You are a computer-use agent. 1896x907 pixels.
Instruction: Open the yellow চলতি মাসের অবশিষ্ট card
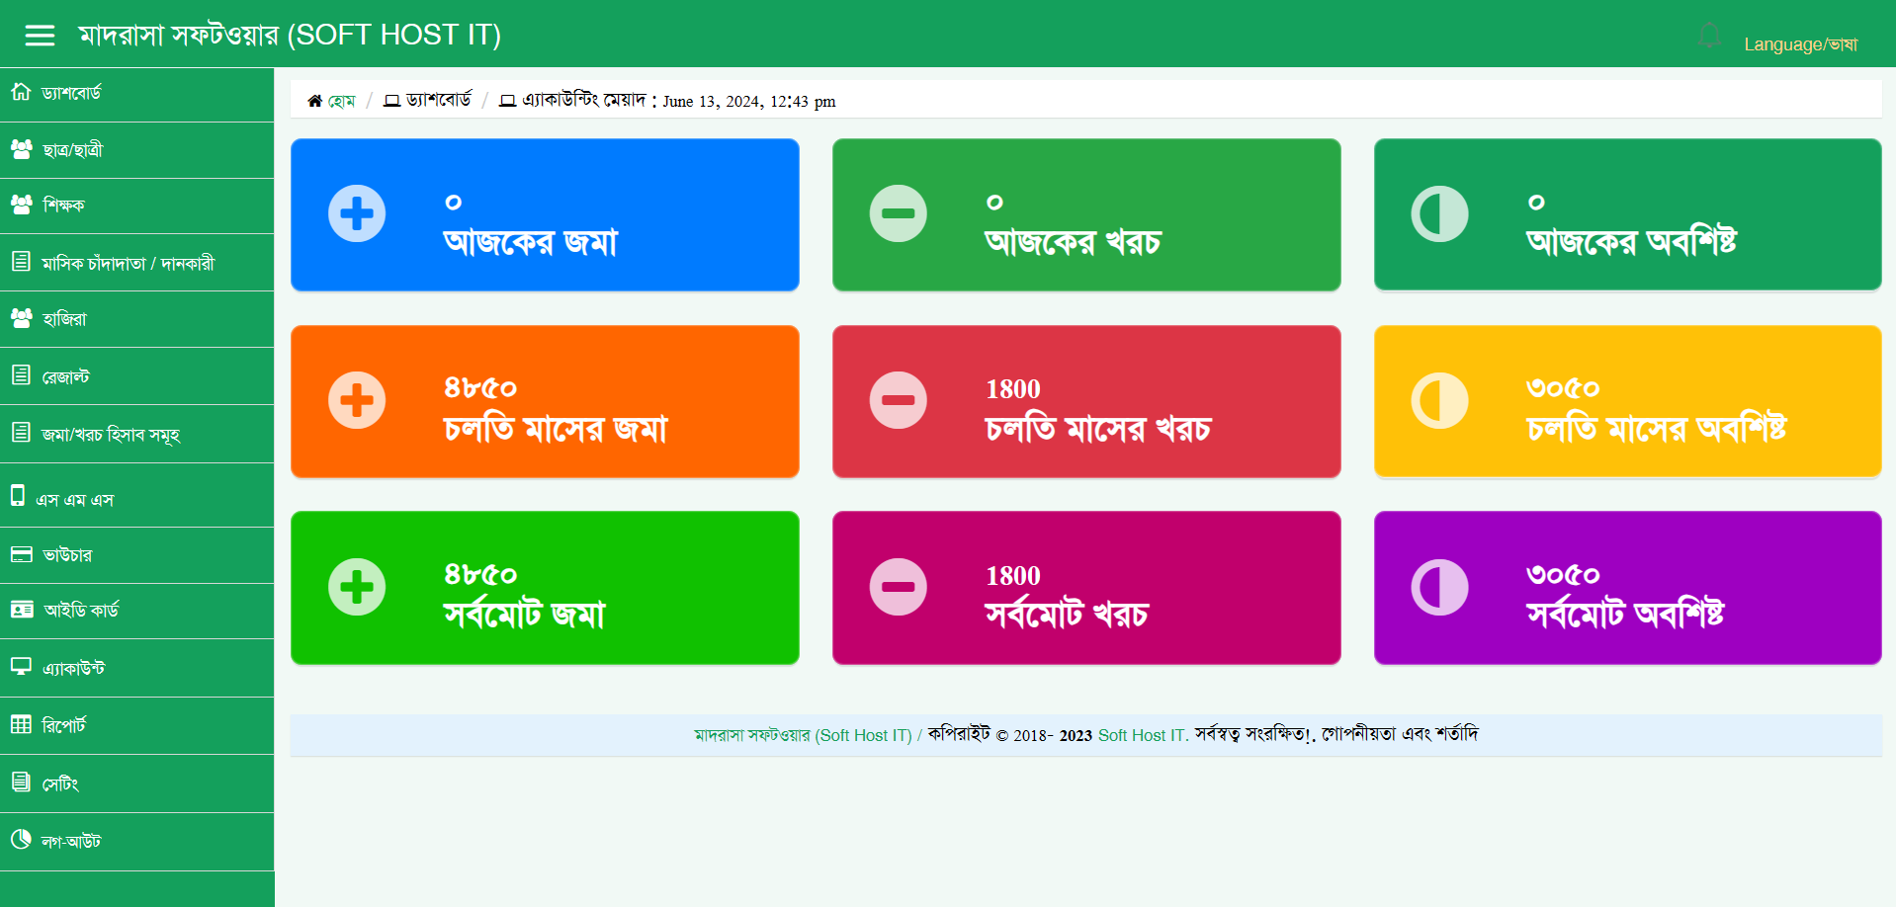tap(1627, 401)
